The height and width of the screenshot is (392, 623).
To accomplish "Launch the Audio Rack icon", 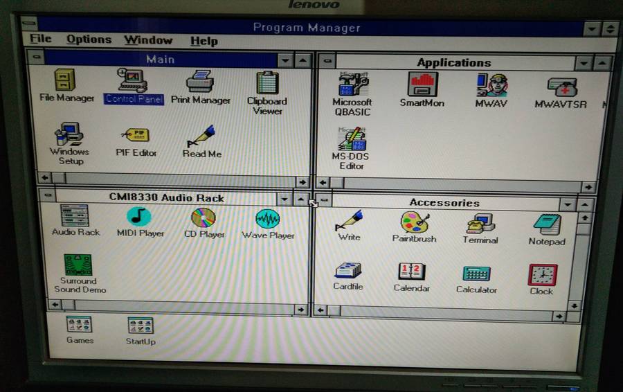I will (x=75, y=220).
